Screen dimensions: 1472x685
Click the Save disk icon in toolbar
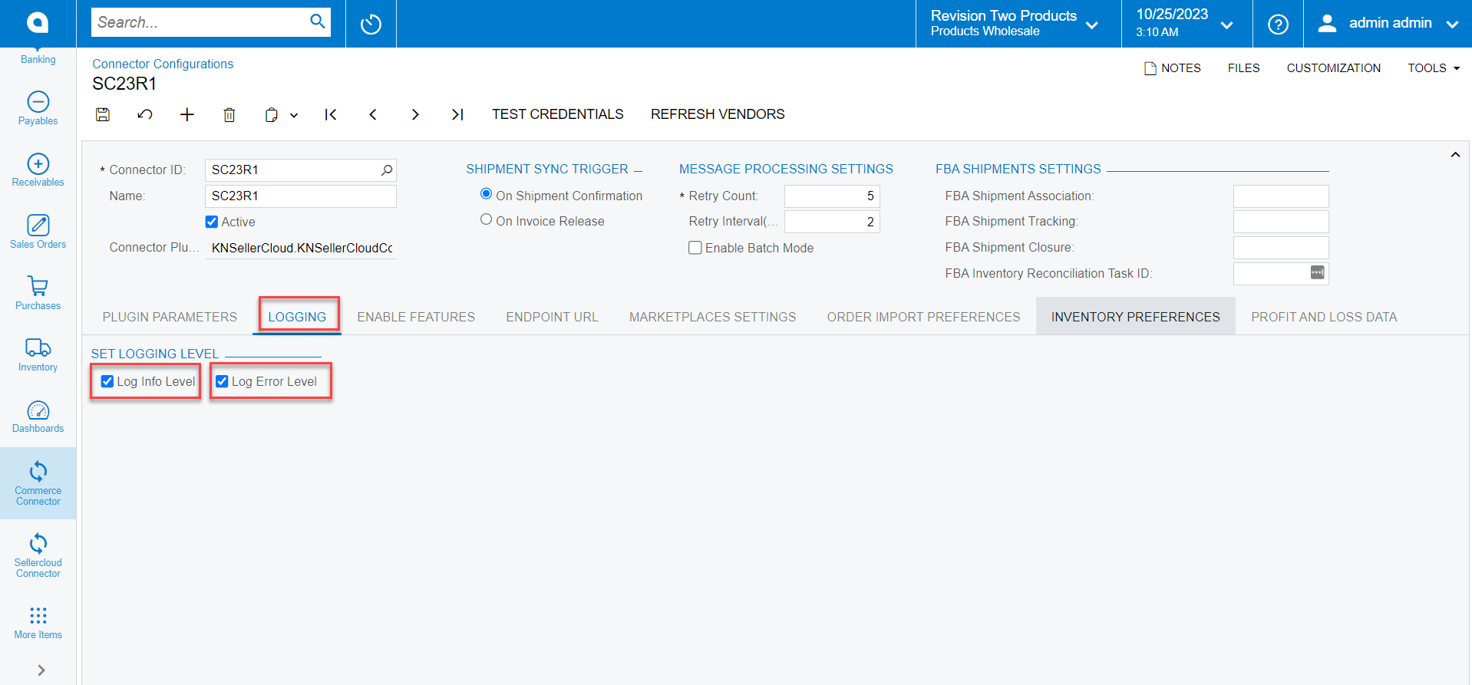tap(103, 114)
